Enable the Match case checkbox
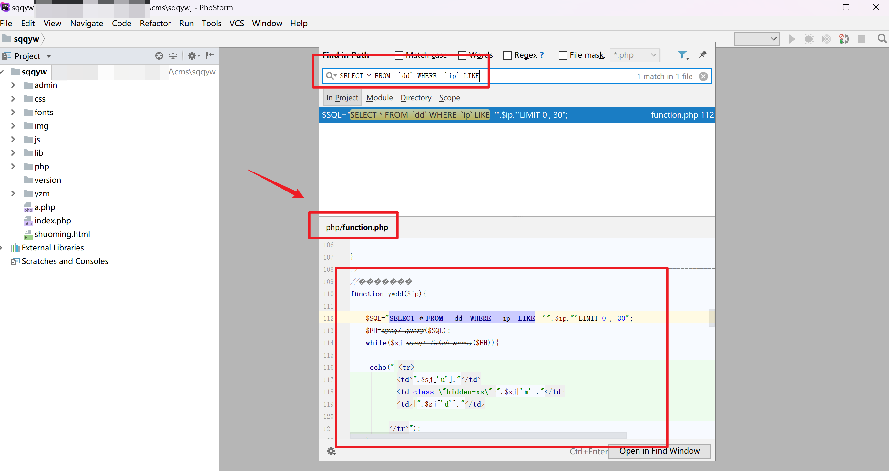889x471 pixels. click(x=399, y=55)
